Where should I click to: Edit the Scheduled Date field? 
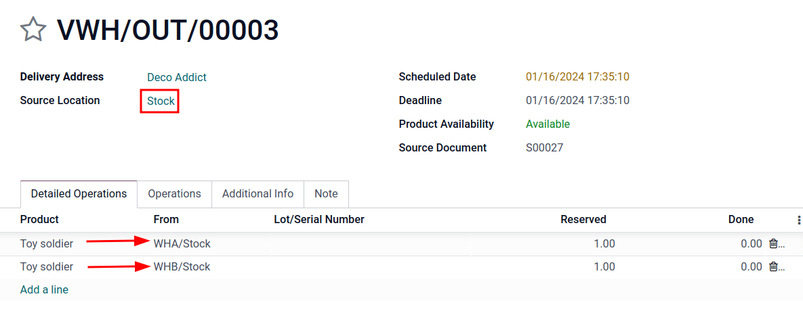coord(577,77)
